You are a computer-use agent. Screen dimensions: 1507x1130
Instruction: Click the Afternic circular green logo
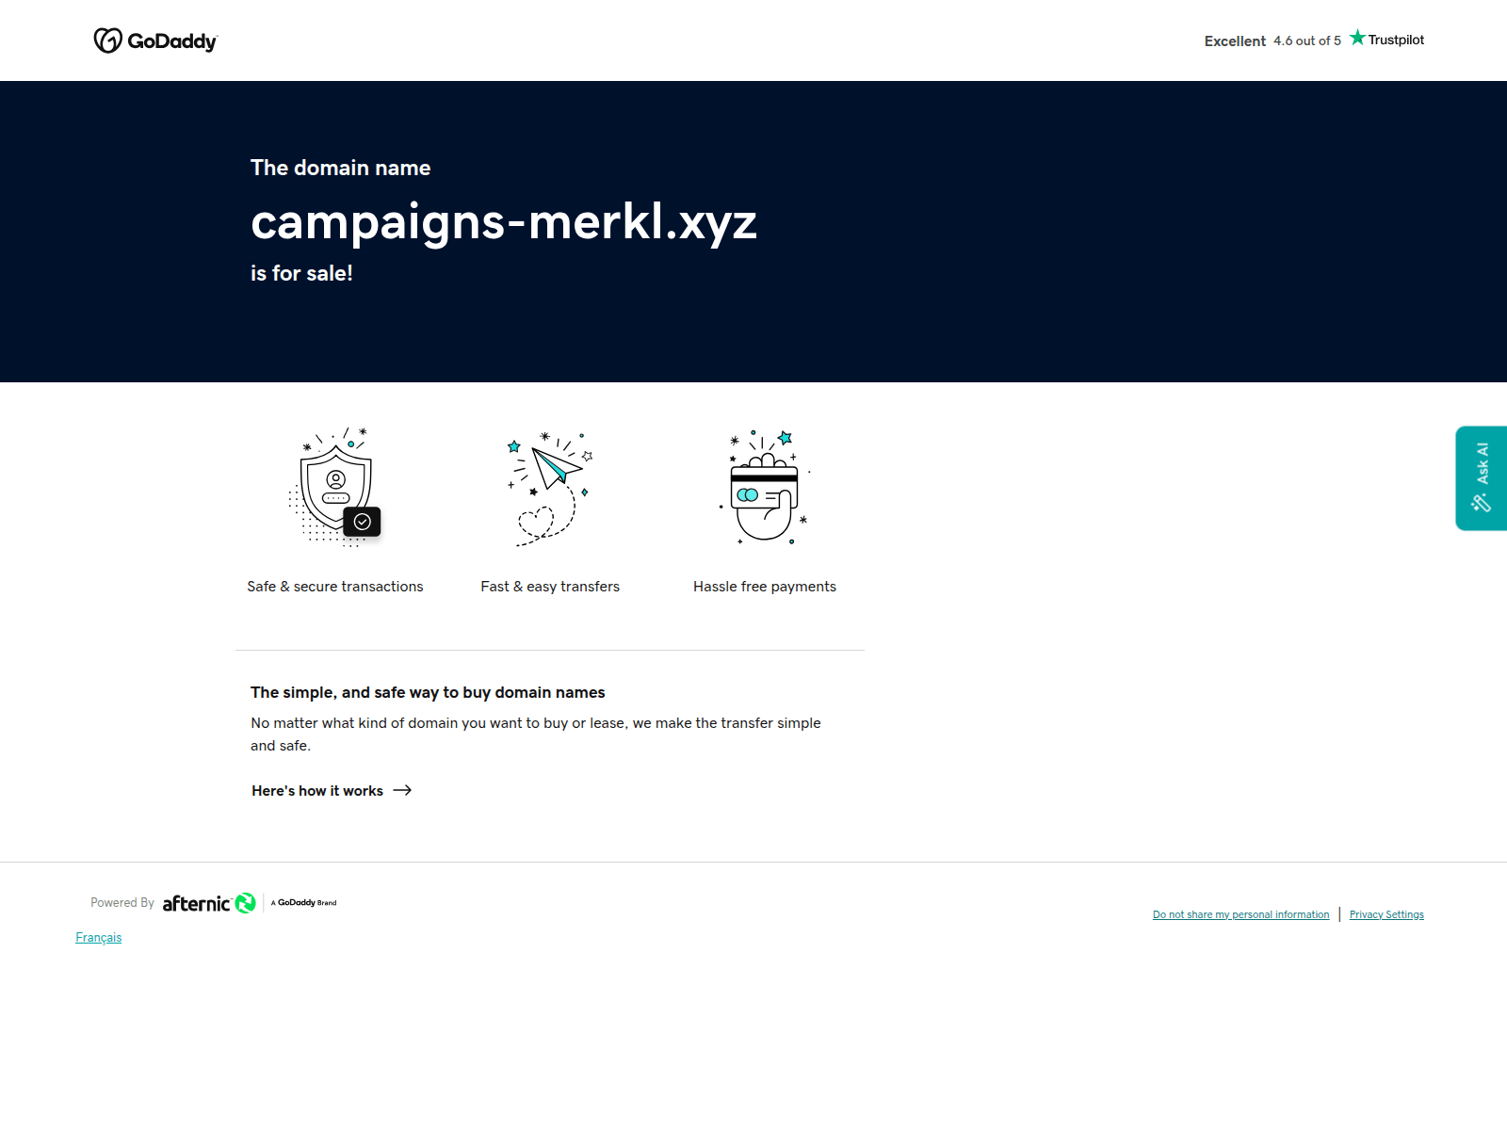click(245, 902)
